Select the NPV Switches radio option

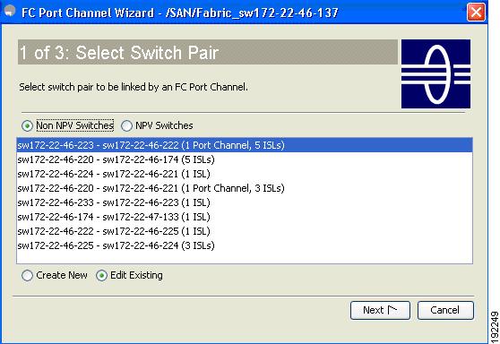pyautogui.click(x=126, y=126)
